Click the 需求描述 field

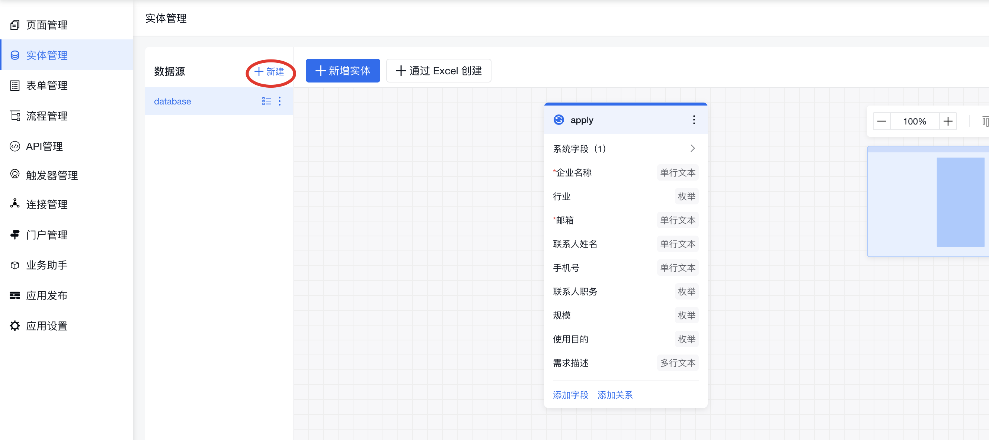click(x=625, y=363)
